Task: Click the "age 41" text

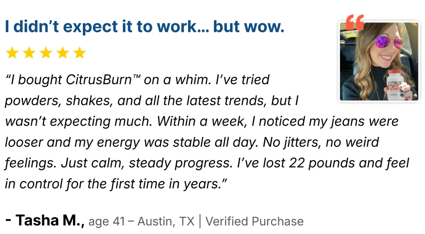Action: (x=107, y=221)
